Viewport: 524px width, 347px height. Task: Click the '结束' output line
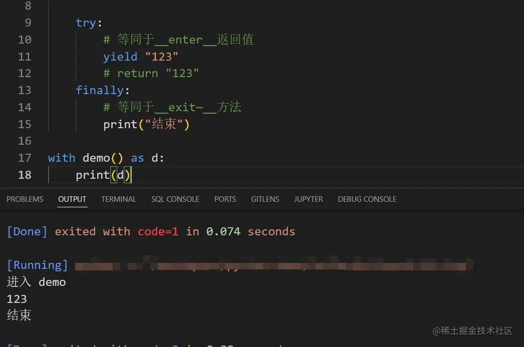(19, 315)
